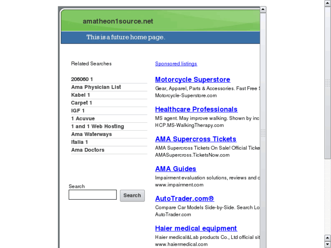Click the HCP.MS-WalkingTherapy.com URL text
The width and height of the screenshot is (331, 248).
189,125
